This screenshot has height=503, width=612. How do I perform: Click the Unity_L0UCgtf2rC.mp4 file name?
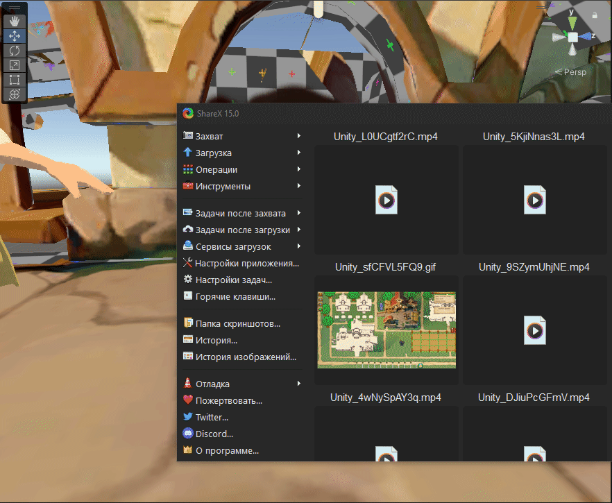[x=386, y=137]
